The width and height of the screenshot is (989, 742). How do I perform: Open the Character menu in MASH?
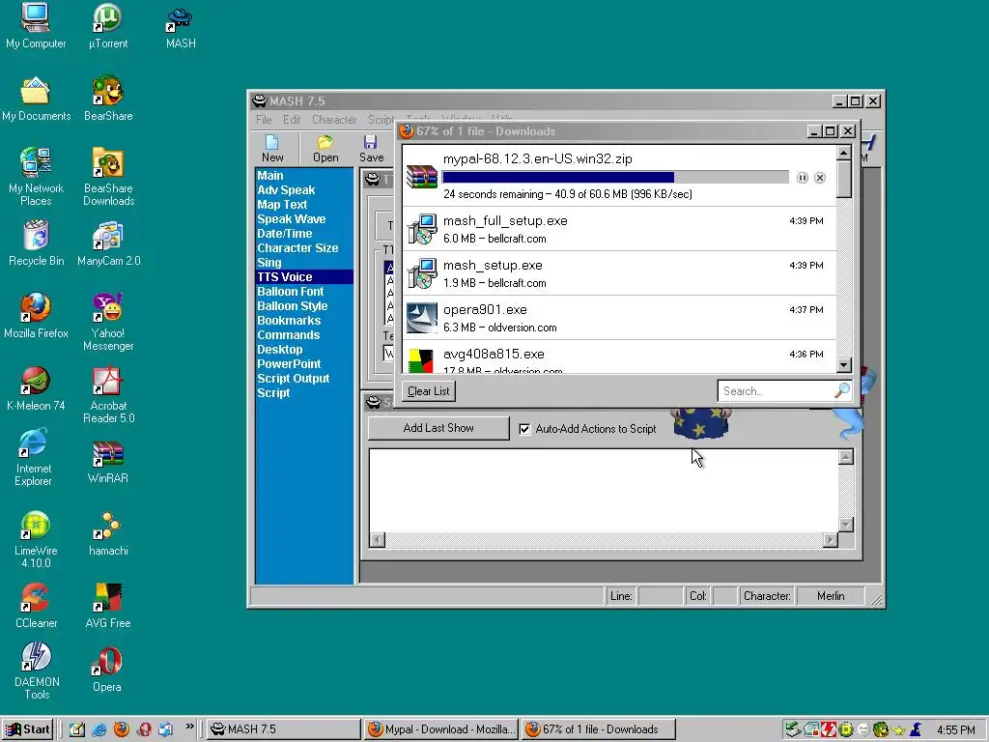(x=334, y=119)
